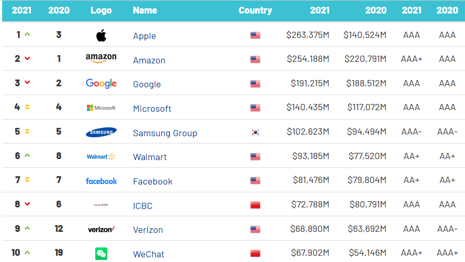The height and width of the screenshot is (262, 465).
Task: Click the Apple logo icon
Action: coord(101,35)
